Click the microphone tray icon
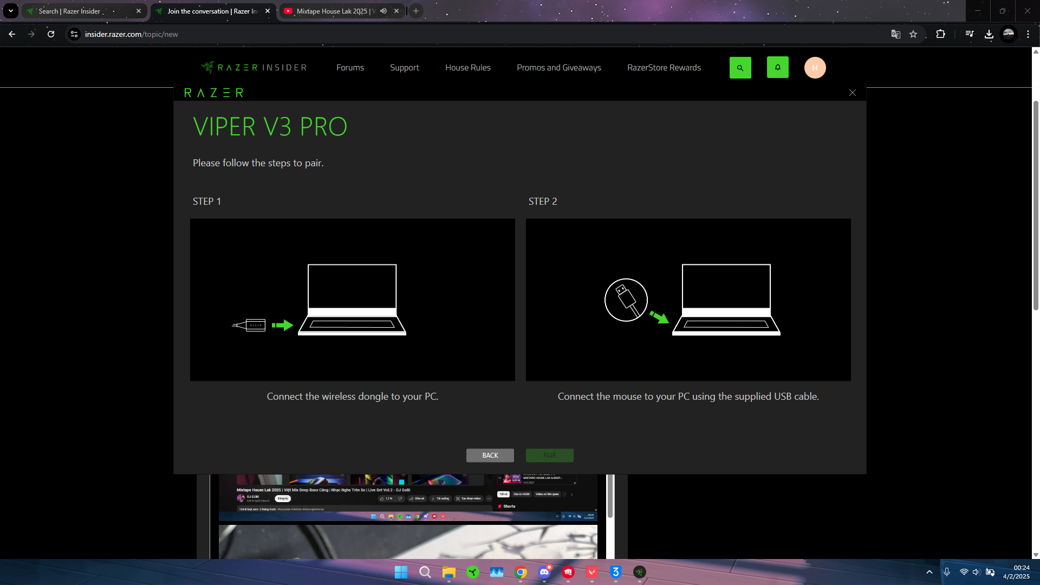The image size is (1040, 585). 947,572
